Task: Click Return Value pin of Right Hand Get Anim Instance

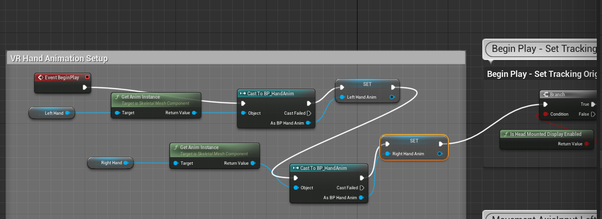Action: tap(253, 163)
